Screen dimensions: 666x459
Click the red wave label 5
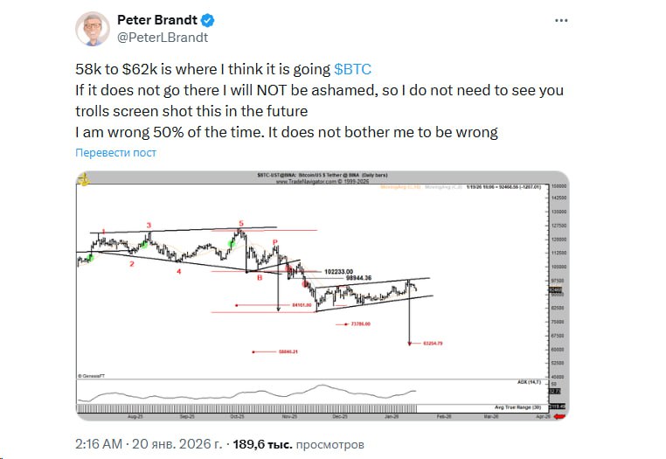241,223
